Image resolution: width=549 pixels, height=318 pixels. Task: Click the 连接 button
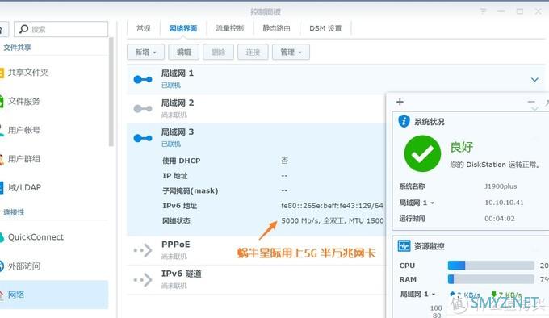coord(253,52)
